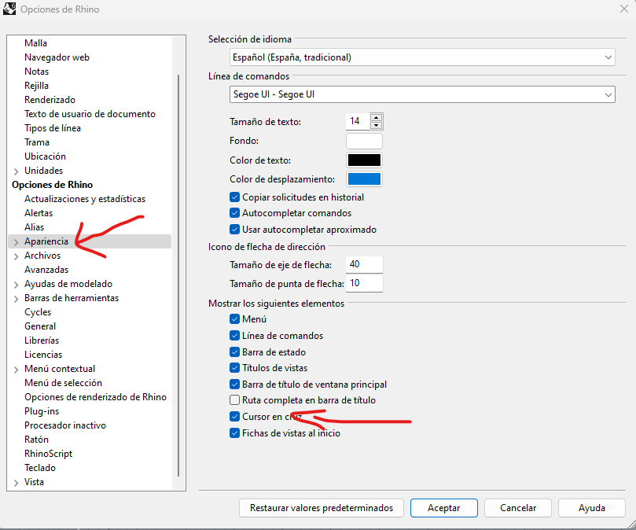Select Texto de usuario de documento
Screen dimensions: 636x530
click(90, 114)
